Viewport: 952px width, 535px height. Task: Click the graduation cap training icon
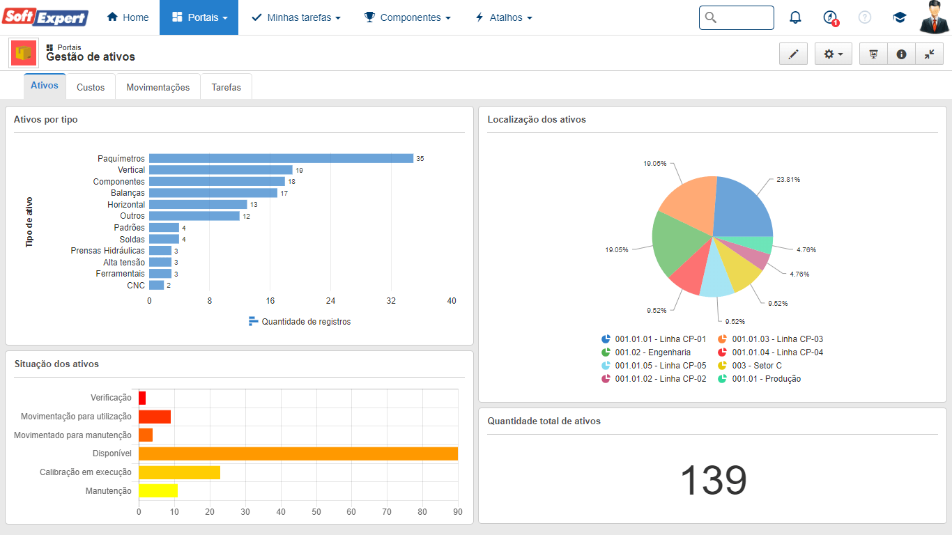900,17
